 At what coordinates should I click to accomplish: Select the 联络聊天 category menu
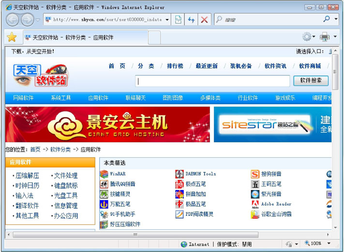point(135,98)
